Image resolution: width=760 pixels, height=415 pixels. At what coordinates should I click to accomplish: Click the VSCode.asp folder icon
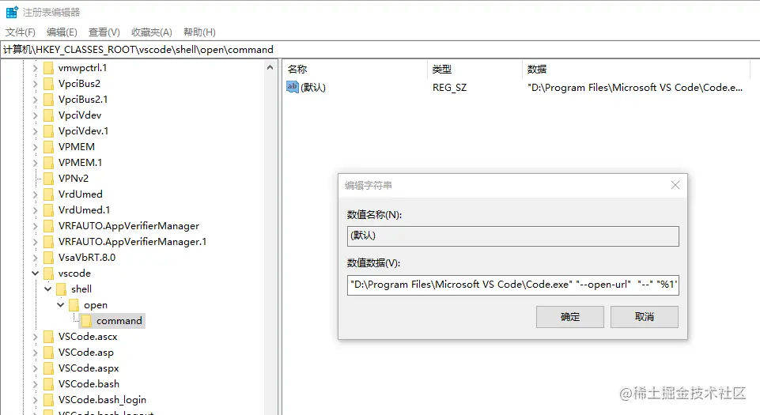48,353
